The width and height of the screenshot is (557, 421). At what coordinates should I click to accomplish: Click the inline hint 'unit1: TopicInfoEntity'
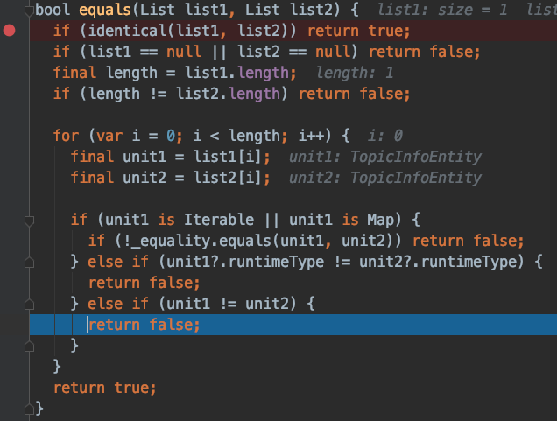point(385,157)
